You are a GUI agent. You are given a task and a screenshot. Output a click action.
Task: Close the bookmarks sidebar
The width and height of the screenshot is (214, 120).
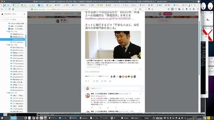click(24, 14)
